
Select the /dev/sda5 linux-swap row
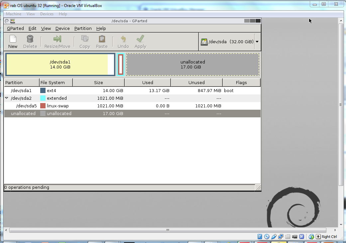click(66, 106)
